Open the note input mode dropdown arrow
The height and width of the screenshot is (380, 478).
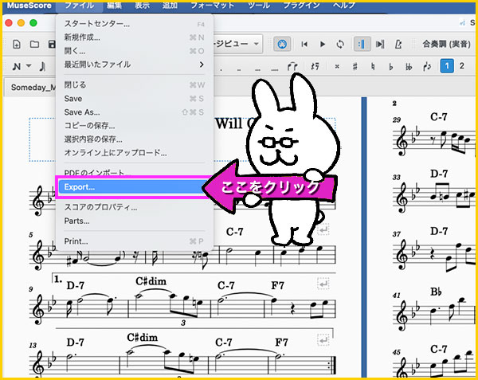coord(29,66)
